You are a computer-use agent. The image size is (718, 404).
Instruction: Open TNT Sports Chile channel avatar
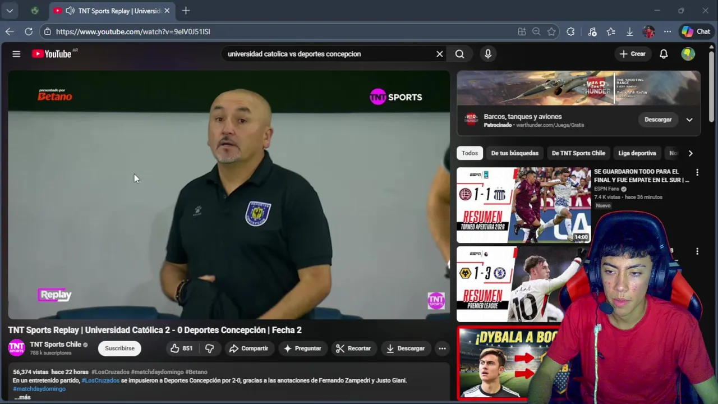(x=16, y=348)
